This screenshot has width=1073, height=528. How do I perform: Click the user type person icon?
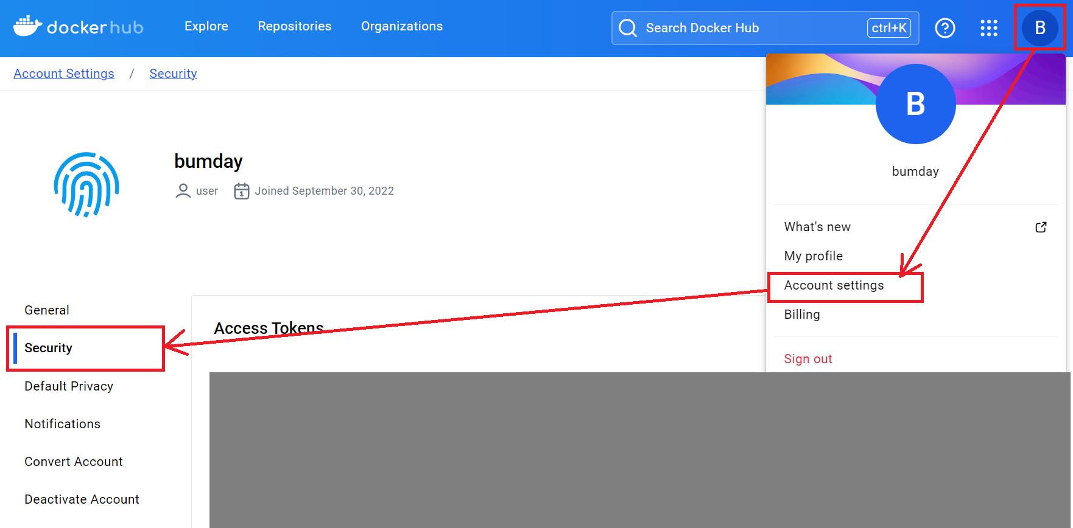[x=183, y=191]
